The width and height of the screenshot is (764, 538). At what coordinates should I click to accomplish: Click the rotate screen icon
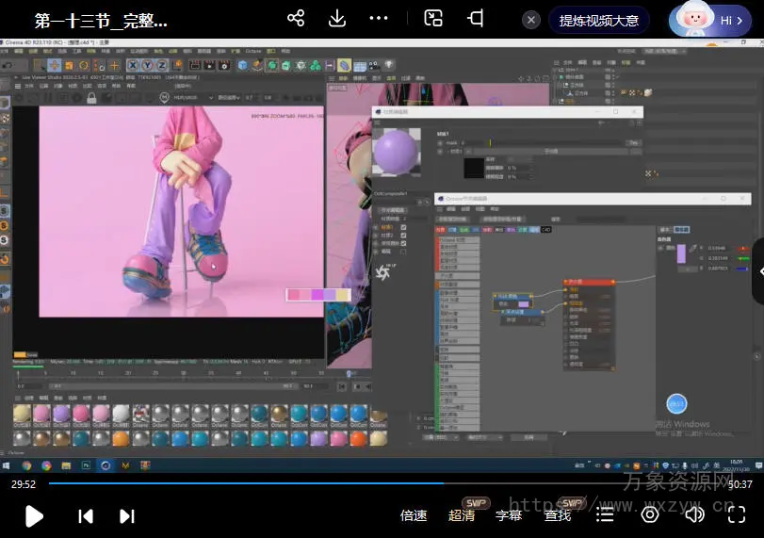pos(477,19)
